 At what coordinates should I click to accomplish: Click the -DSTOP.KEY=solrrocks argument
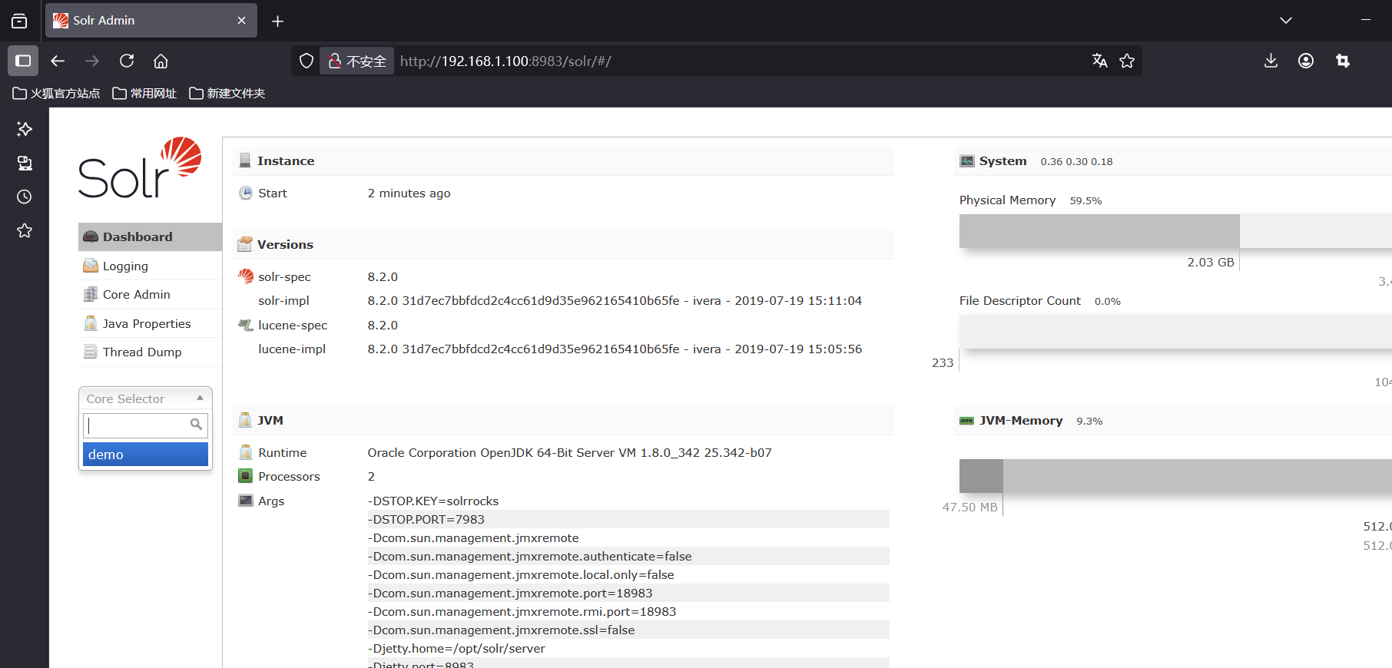pyautogui.click(x=433, y=501)
